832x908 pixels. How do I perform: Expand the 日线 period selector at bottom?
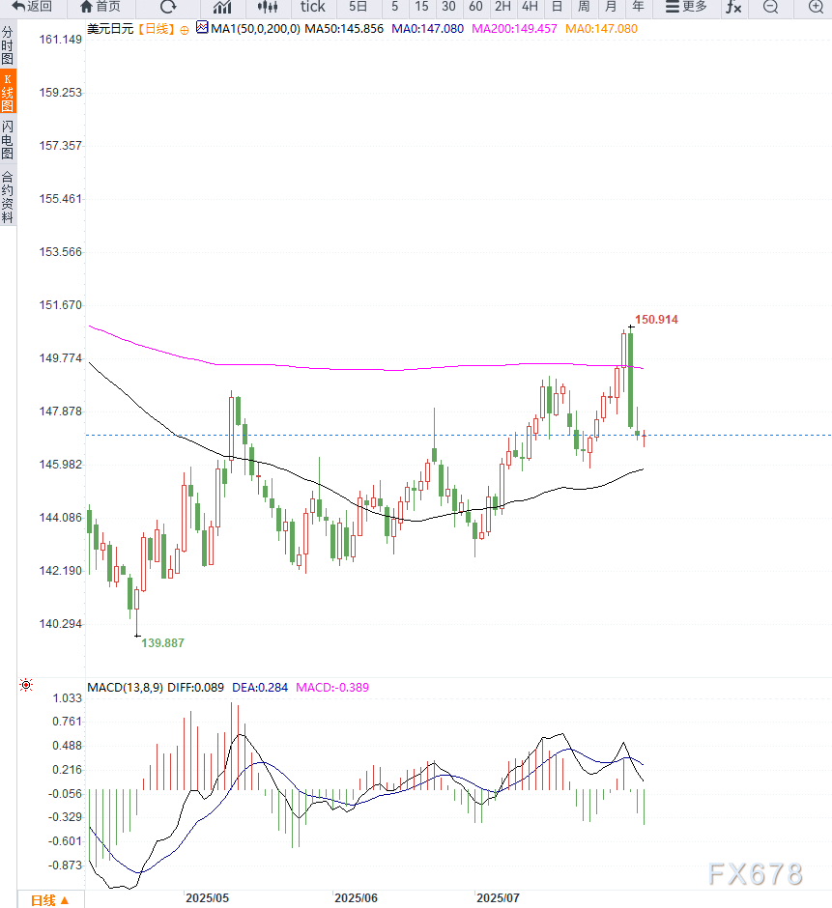click(49, 899)
